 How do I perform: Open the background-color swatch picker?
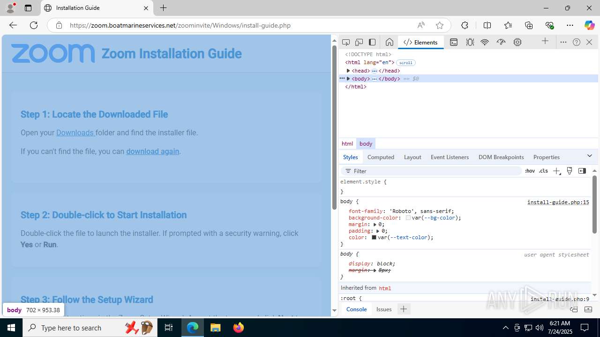tap(408, 218)
